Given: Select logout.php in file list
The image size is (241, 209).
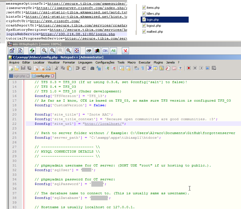Looking at the screenshot, I should coord(154,26).
